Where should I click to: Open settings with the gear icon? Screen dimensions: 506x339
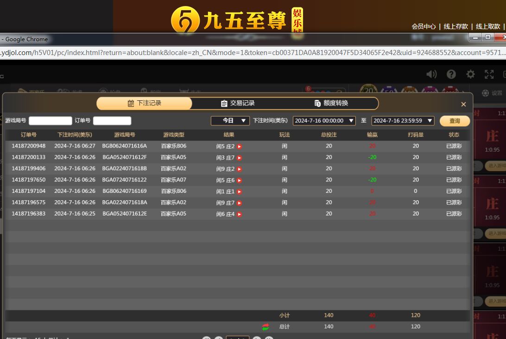click(x=470, y=74)
